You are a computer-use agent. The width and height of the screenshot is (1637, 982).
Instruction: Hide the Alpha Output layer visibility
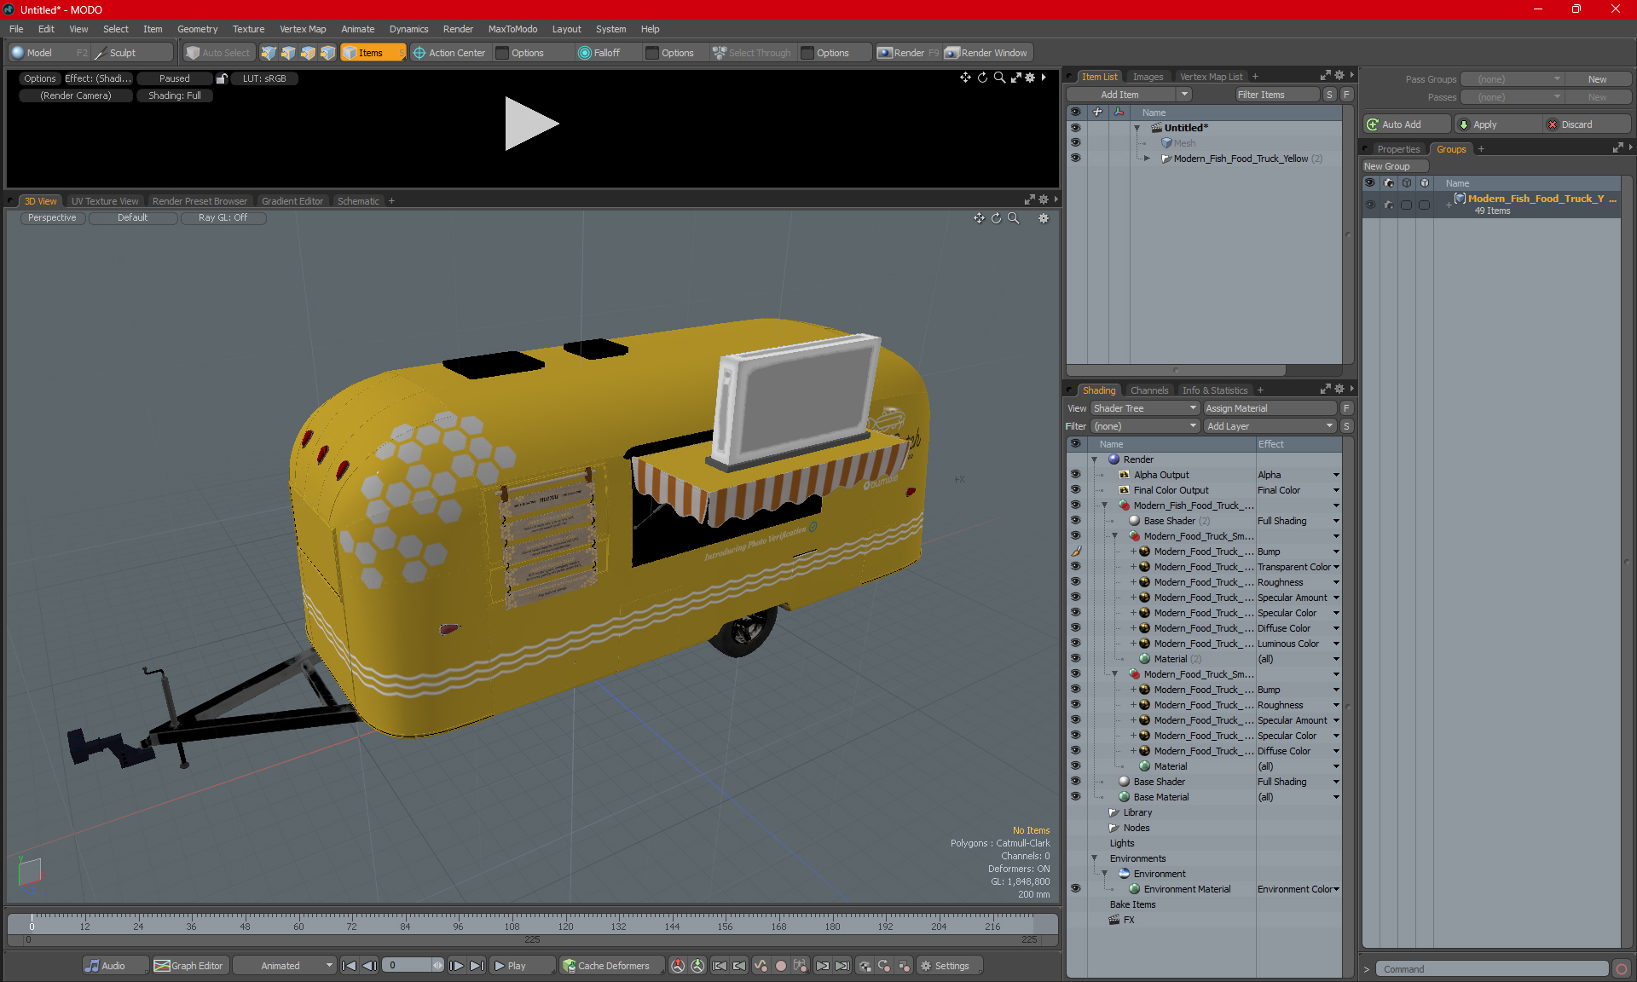1075,475
